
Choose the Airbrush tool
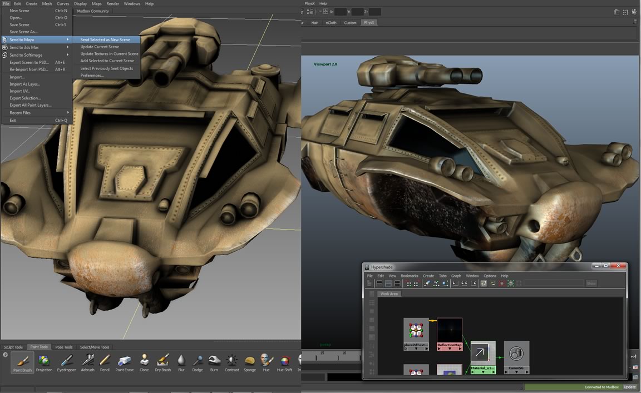point(87,362)
